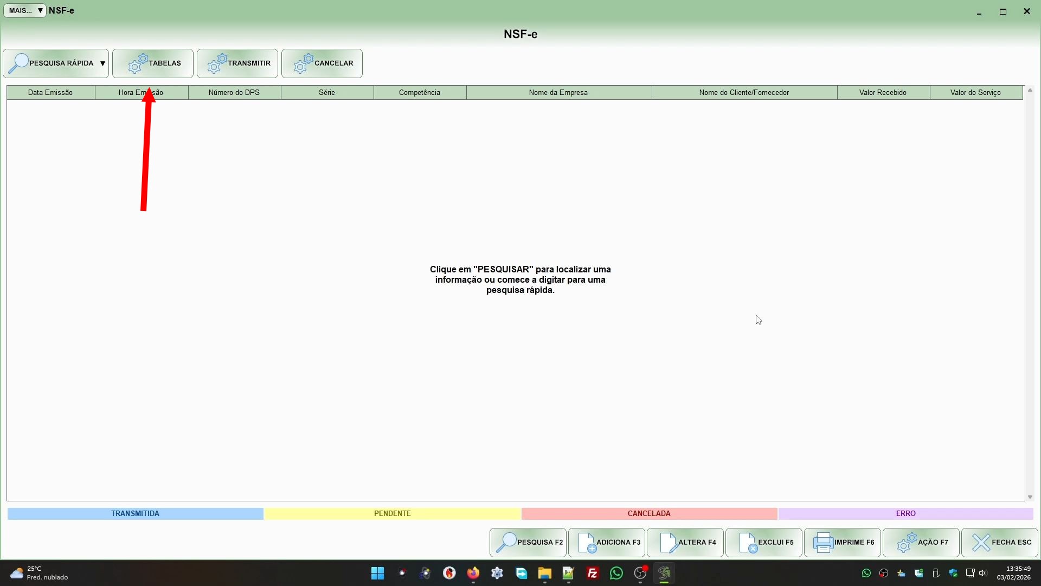Click the TABELAS gears button
The height and width of the screenshot is (586, 1041).
point(153,63)
